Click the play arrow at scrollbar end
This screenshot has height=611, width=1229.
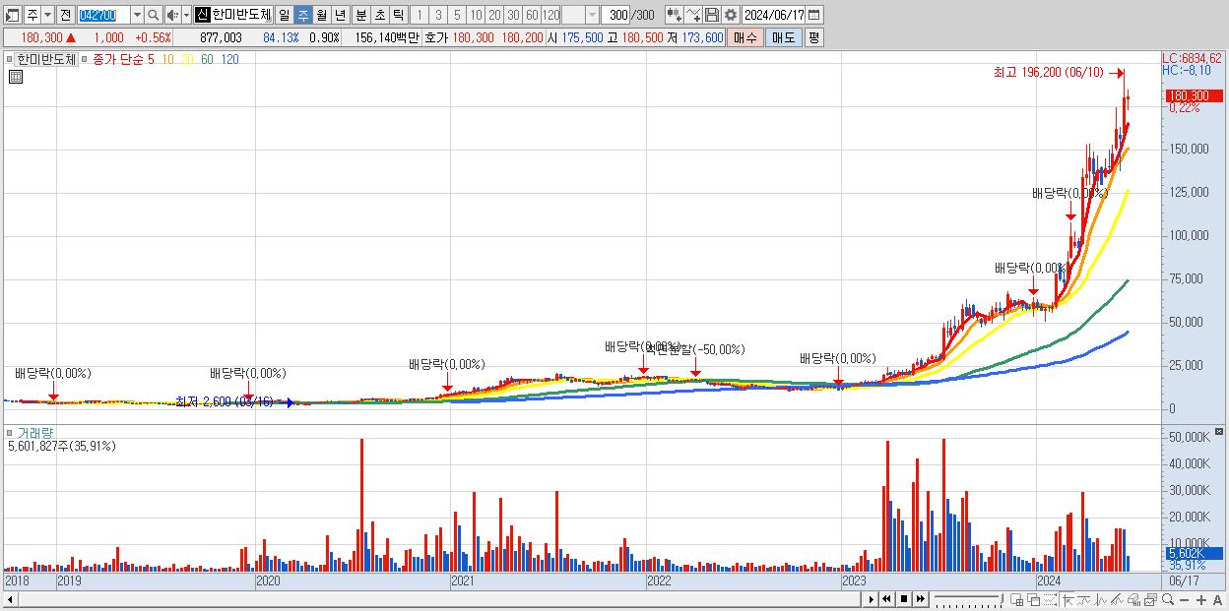[871, 599]
